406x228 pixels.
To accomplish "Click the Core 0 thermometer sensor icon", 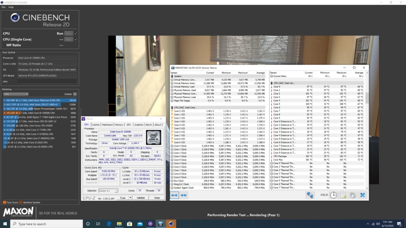I will coord(272,87).
